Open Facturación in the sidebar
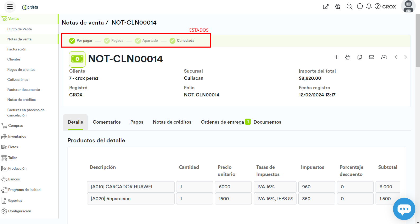420x224 pixels. tap(17, 49)
